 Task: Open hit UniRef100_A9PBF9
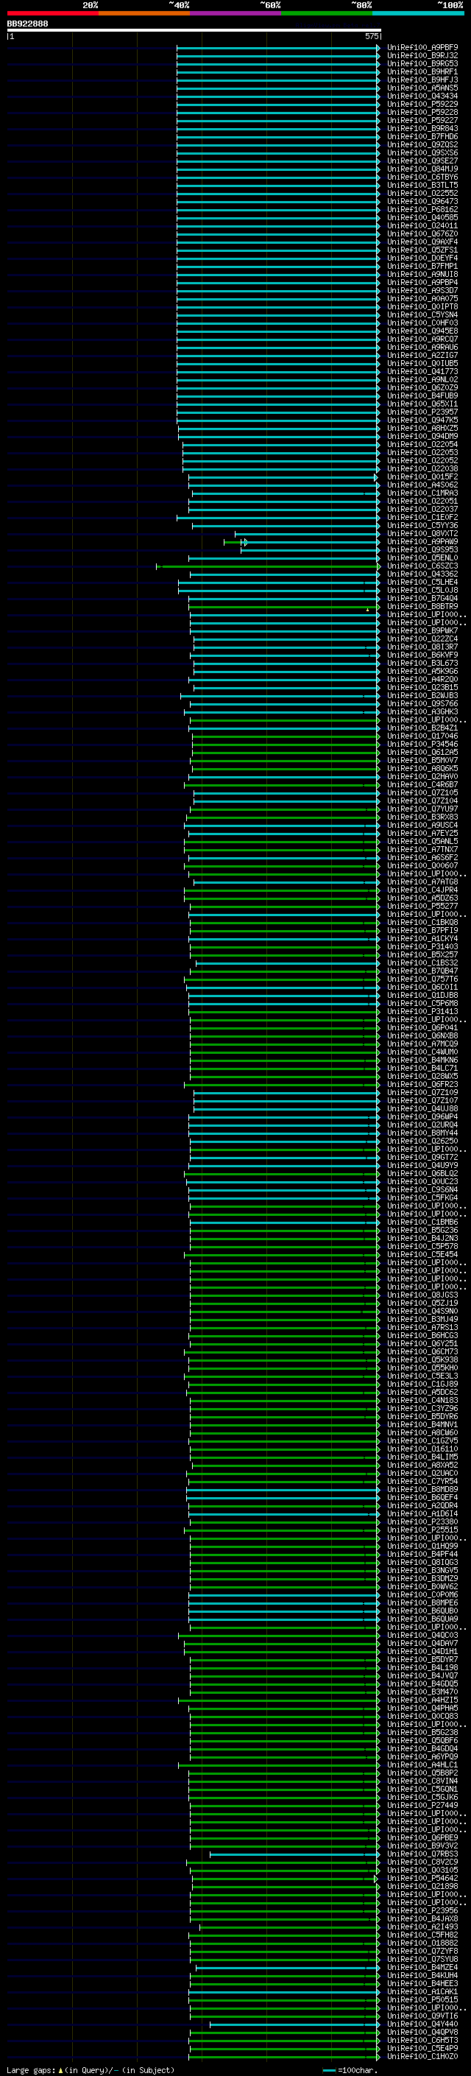tap(422, 48)
